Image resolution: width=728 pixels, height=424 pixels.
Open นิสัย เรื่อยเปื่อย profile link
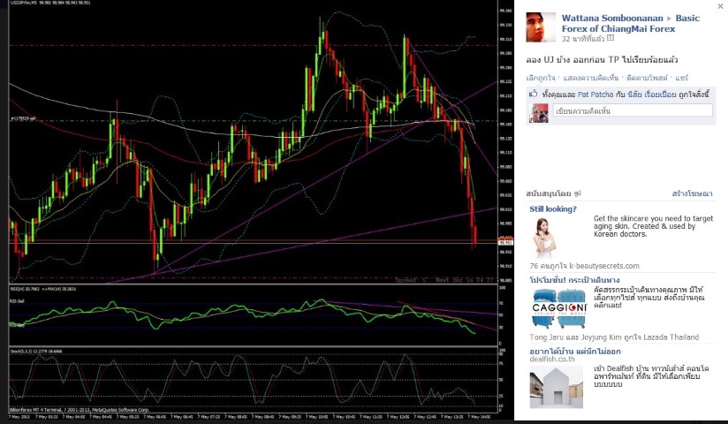click(x=651, y=95)
